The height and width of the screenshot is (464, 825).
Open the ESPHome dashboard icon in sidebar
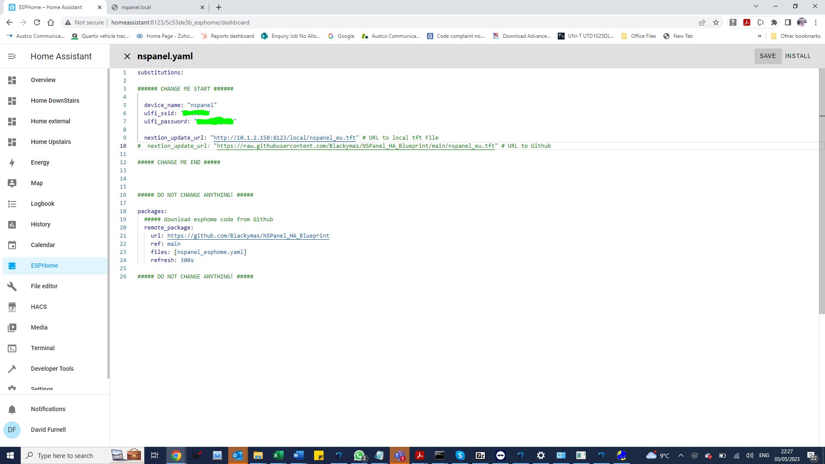point(12,266)
